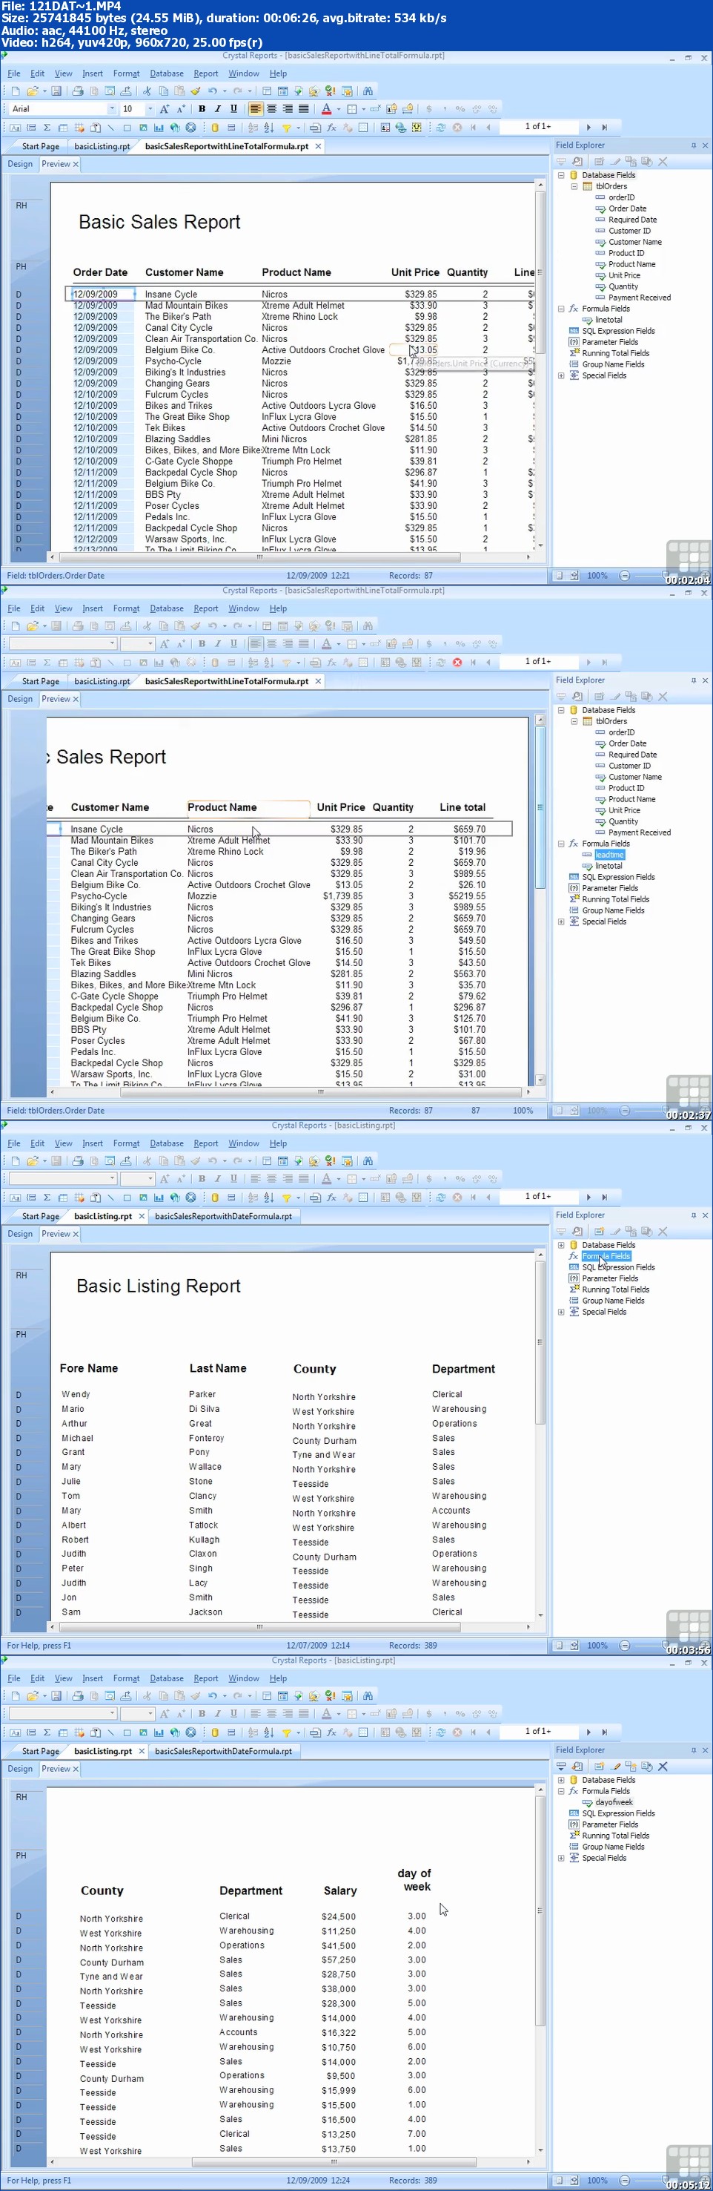Click Refresh icon in Order Date frame toolbar
The width and height of the screenshot is (713, 2191).
[x=440, y=128]
